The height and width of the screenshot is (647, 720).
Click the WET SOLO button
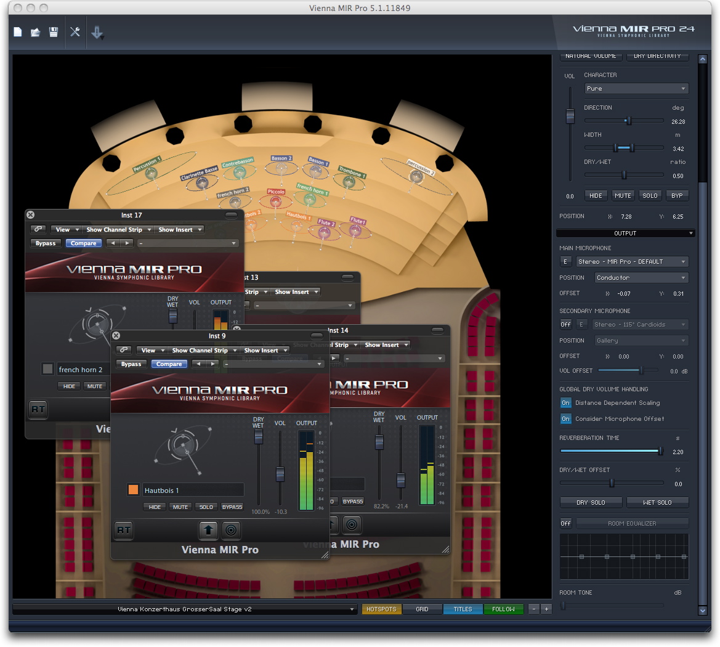pos(658,503)
